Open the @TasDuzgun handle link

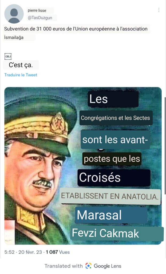coord(40,18)
